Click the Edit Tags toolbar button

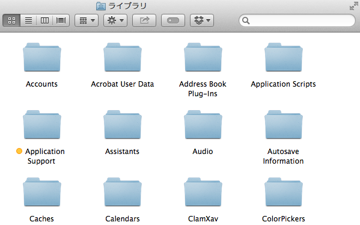coord(173,20)
